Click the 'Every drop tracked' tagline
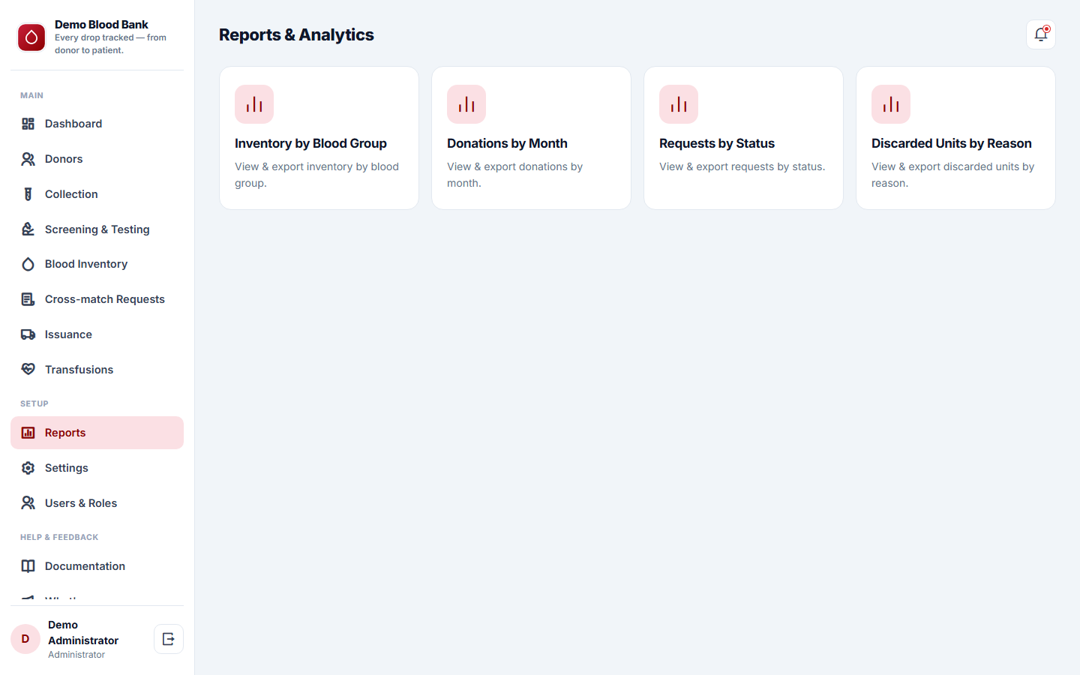Viewport: 1080px width, 675px height. pyautogui.click(x=110, y=43)
